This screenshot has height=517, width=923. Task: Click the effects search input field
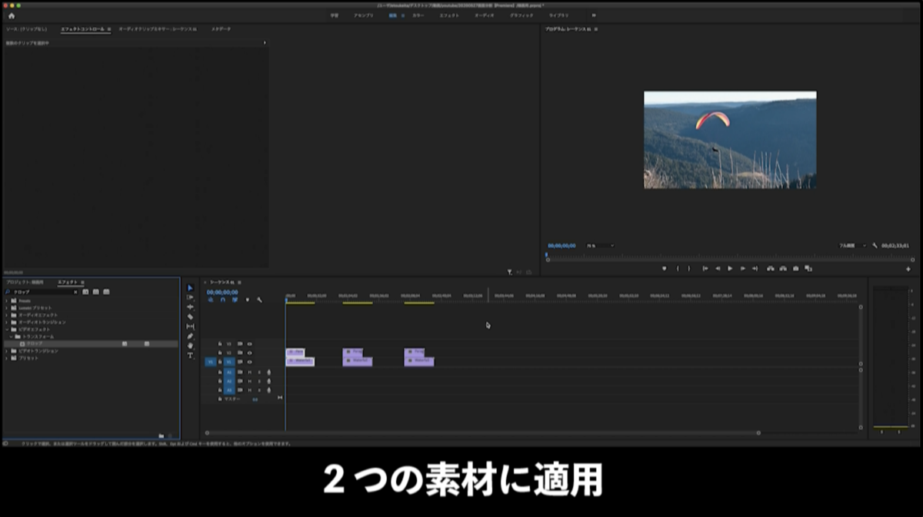pos(41,292)
